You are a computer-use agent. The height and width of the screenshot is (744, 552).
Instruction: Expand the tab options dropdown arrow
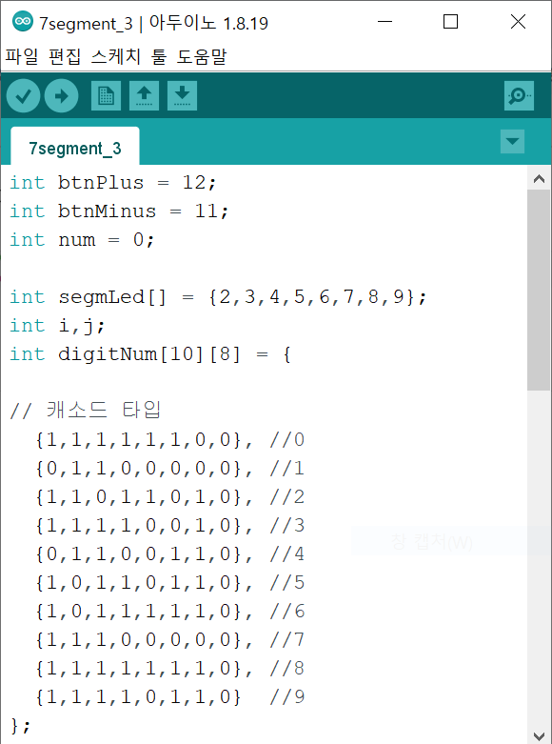coord(512,141)
